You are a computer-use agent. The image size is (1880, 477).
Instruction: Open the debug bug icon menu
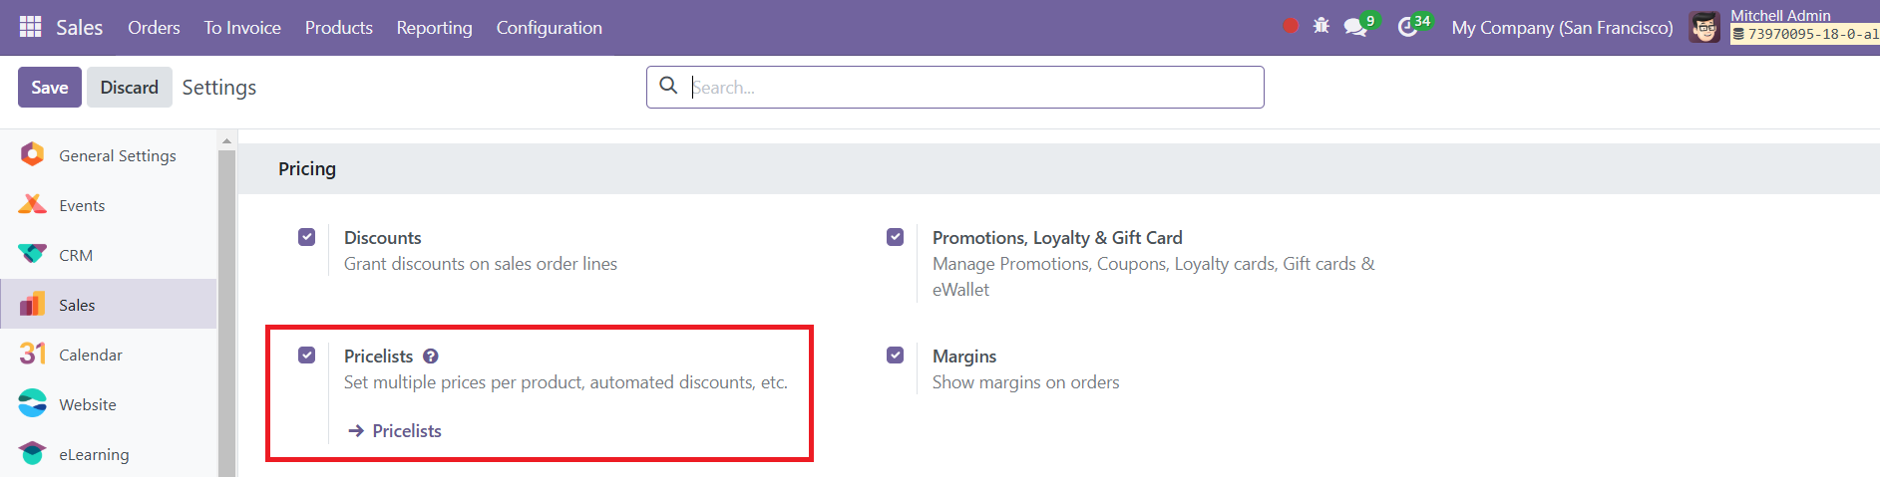[1321, 26]
